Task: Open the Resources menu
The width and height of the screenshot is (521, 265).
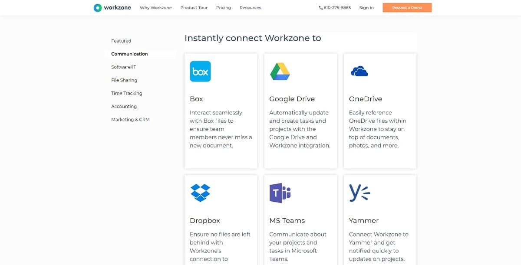Action: pyautogui.click(x=251, y=7)
